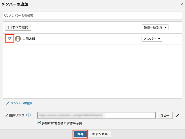Toggle the すべて選択 checkbox
Image resolution: width=185 pixels, height=139 pixels.
pyautogui.click(x=10, y=27)
